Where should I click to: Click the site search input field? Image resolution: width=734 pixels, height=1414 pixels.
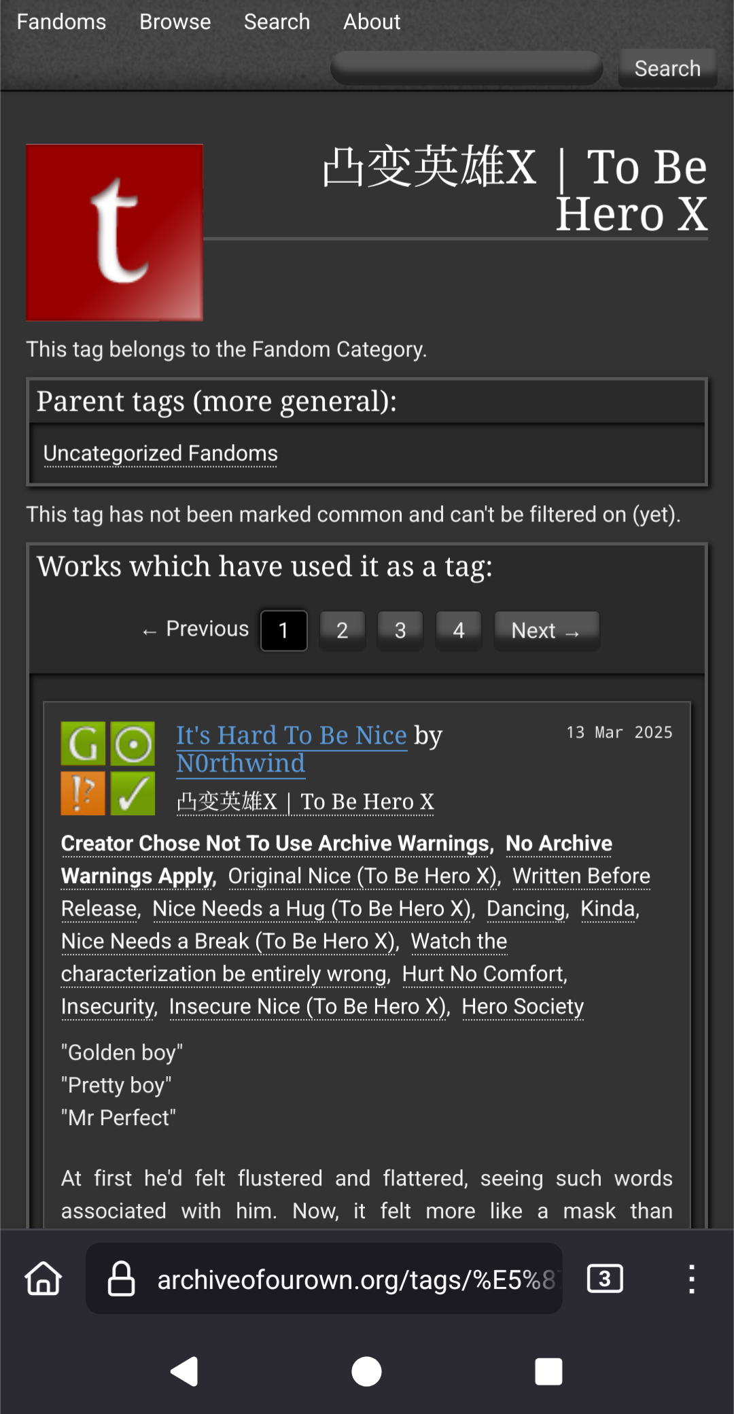pos(467,68)
